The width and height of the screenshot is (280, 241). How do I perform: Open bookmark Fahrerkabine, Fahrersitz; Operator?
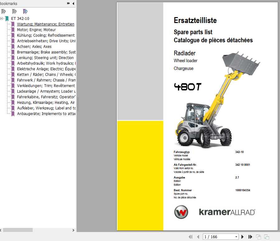pyautogui.click(x=46, y=97)
